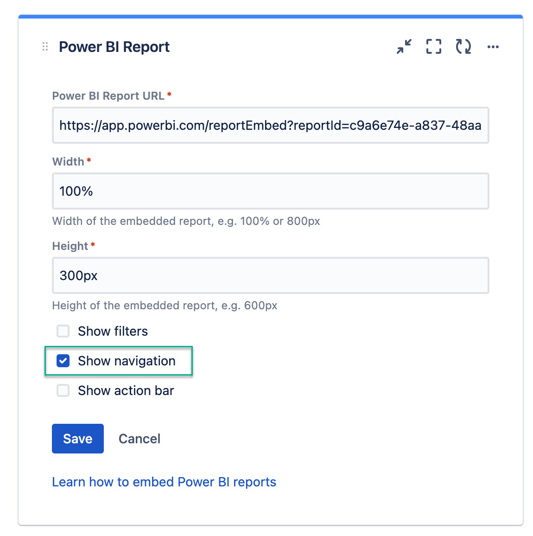Open the more actions ellipsis menu
The height and width of the screenshot is (536, 533).
click(x=493, y=47)
